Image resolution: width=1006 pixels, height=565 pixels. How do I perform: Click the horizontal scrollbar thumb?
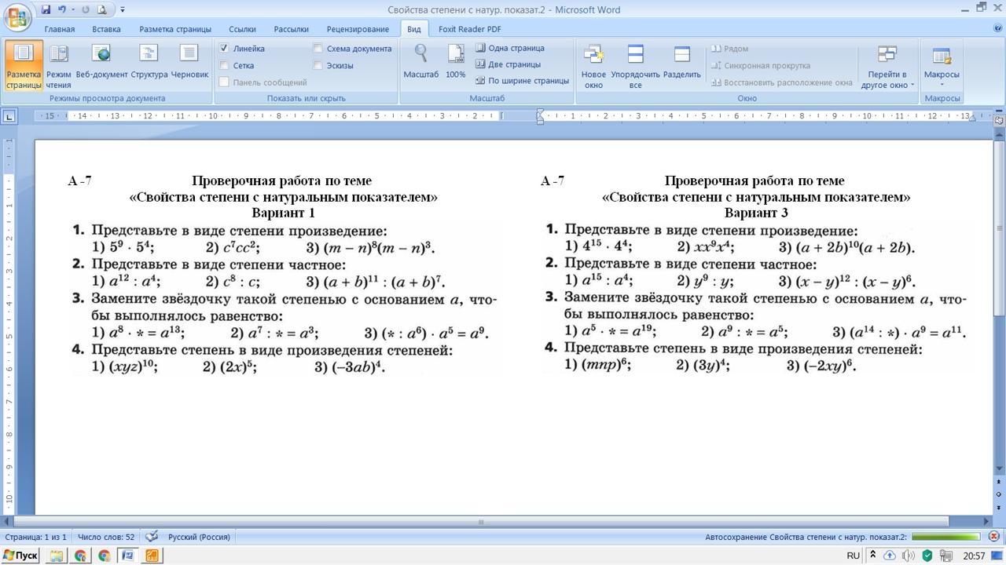(481, 522)
